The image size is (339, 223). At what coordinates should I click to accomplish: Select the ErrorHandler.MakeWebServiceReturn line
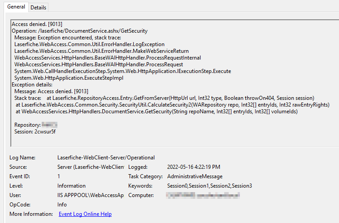click(x=101, y=51)
